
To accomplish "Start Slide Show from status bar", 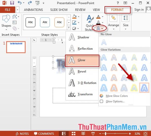I will (93, 134).
